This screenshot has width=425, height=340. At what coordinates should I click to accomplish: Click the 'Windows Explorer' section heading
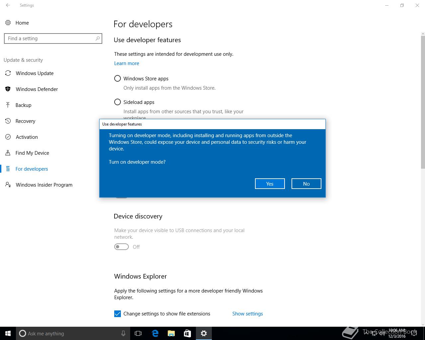[140, 276]
